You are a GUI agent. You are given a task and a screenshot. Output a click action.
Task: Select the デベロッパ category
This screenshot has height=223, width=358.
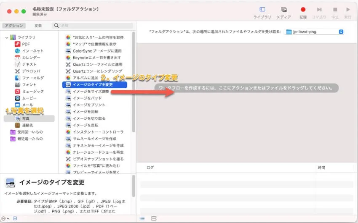(28, 71)
